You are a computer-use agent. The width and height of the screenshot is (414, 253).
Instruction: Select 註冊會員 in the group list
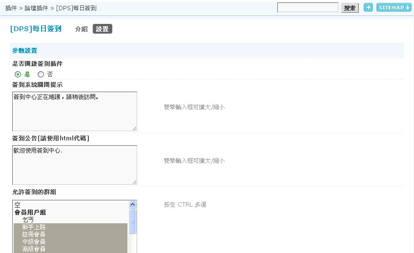click(x=70, y=234)
